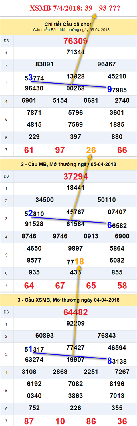Select third prize number 97985
This screenshot has height=426, width=137.
[117, 90]
